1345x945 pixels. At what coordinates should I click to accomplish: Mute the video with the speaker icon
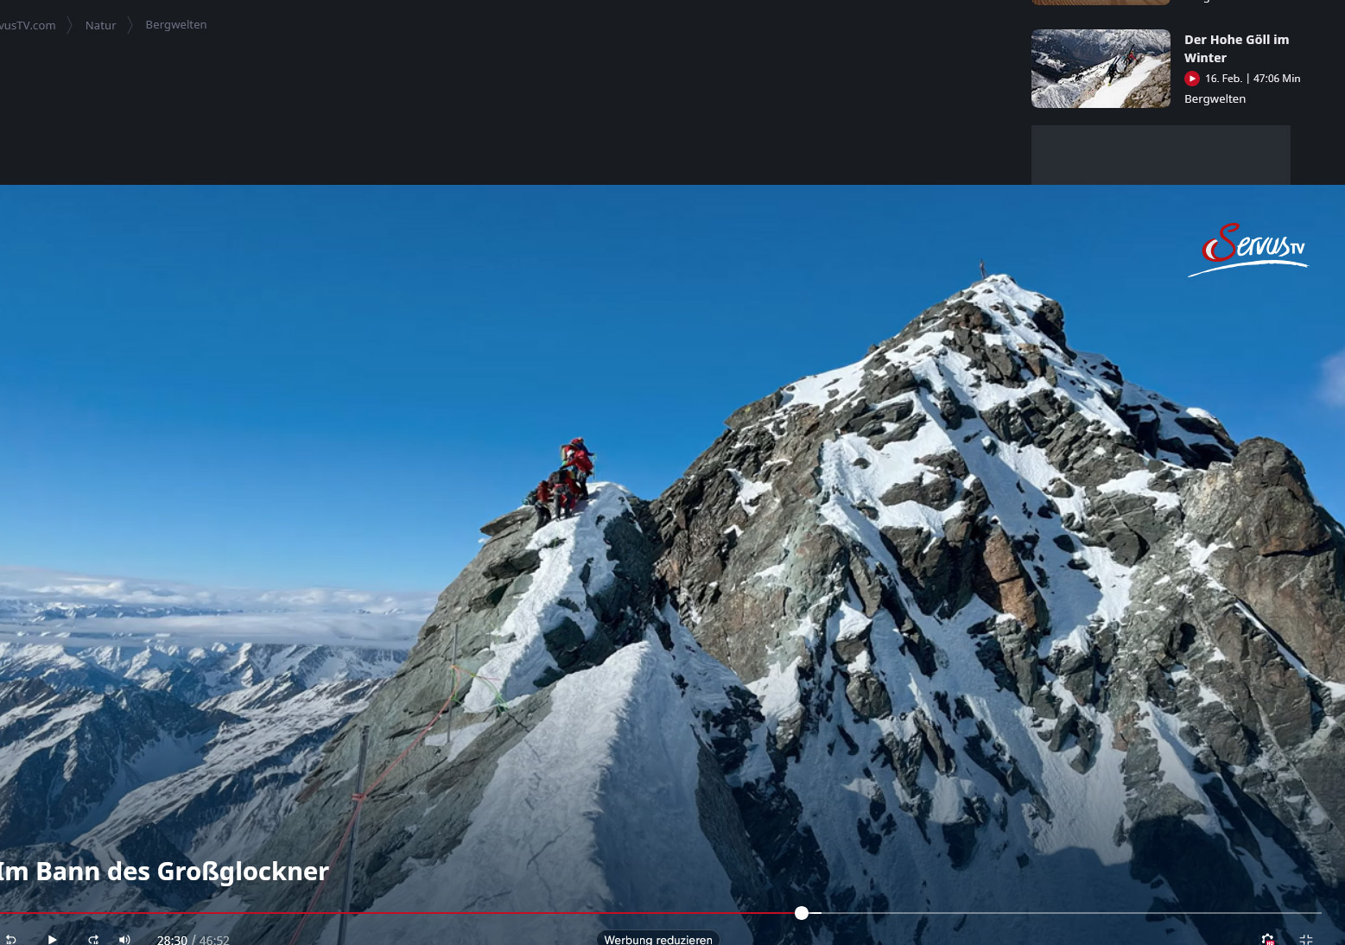(x=124, y=939)
